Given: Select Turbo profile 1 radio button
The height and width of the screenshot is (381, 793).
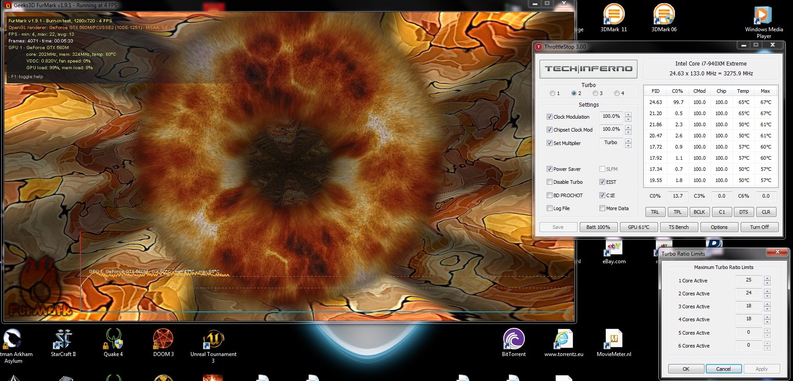Looking at the screenshot, I should click(553, 93).
